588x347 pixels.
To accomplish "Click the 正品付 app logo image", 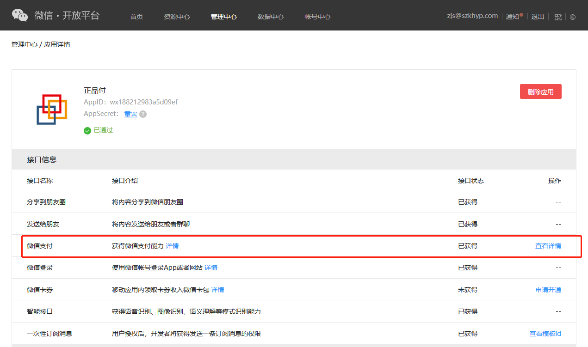I will pos(52,110).
